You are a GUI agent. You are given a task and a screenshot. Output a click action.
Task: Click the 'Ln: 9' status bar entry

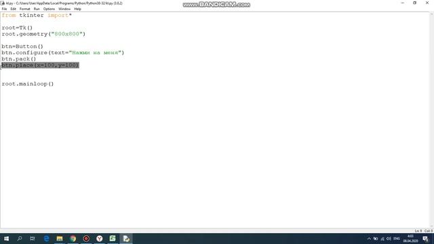click(418, 230)
